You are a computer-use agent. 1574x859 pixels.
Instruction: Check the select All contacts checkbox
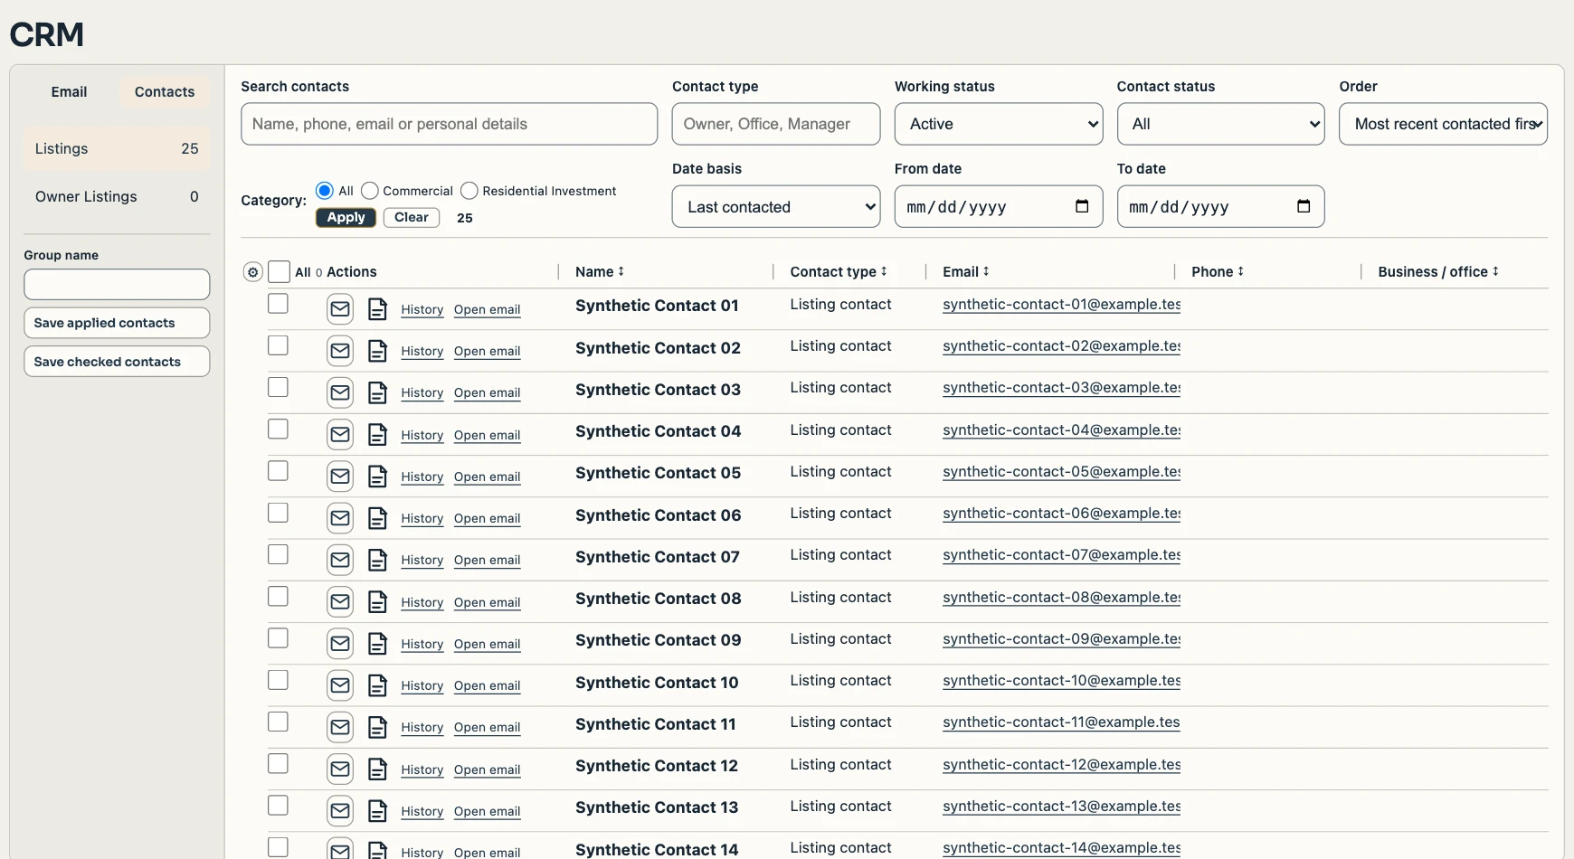280,272
